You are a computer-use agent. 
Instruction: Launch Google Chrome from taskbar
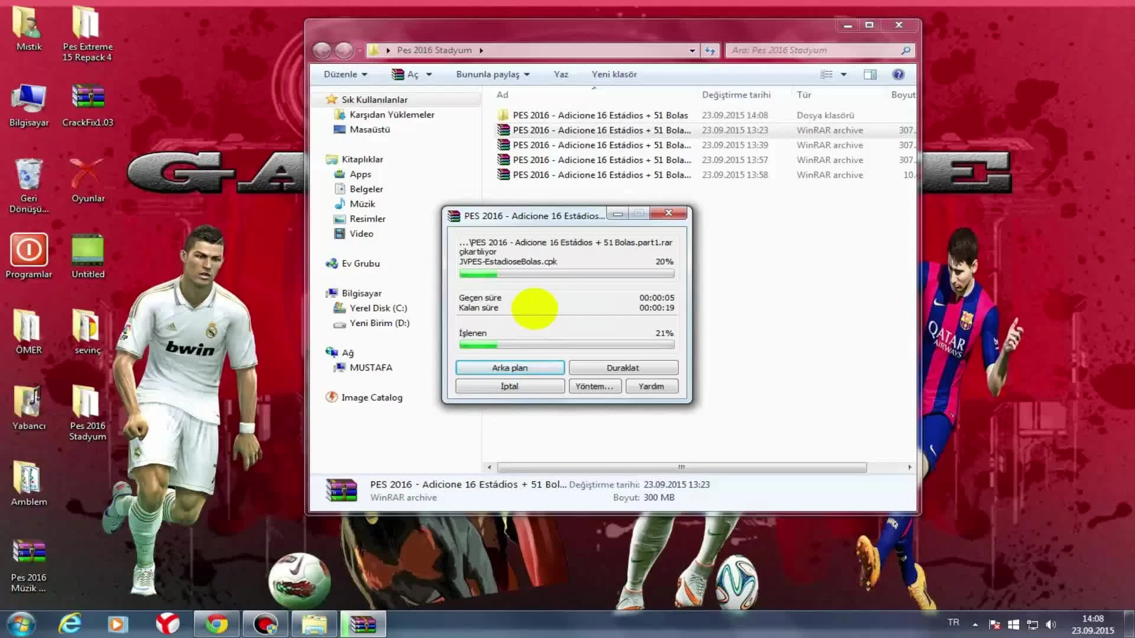(x=216, y=624)
